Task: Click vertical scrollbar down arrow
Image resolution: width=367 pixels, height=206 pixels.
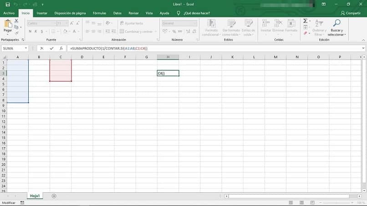Action: pyautogui.click(x=364, y=191)
